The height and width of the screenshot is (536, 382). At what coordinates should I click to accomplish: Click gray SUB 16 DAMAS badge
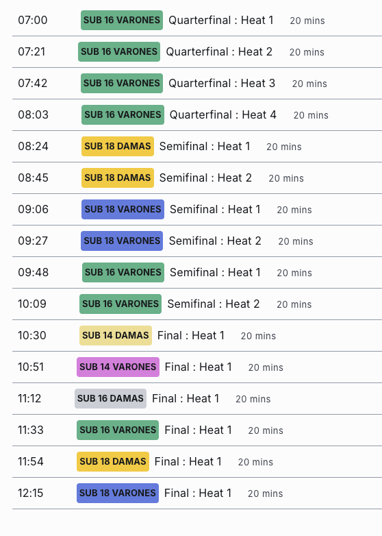(x=110, y=398)
